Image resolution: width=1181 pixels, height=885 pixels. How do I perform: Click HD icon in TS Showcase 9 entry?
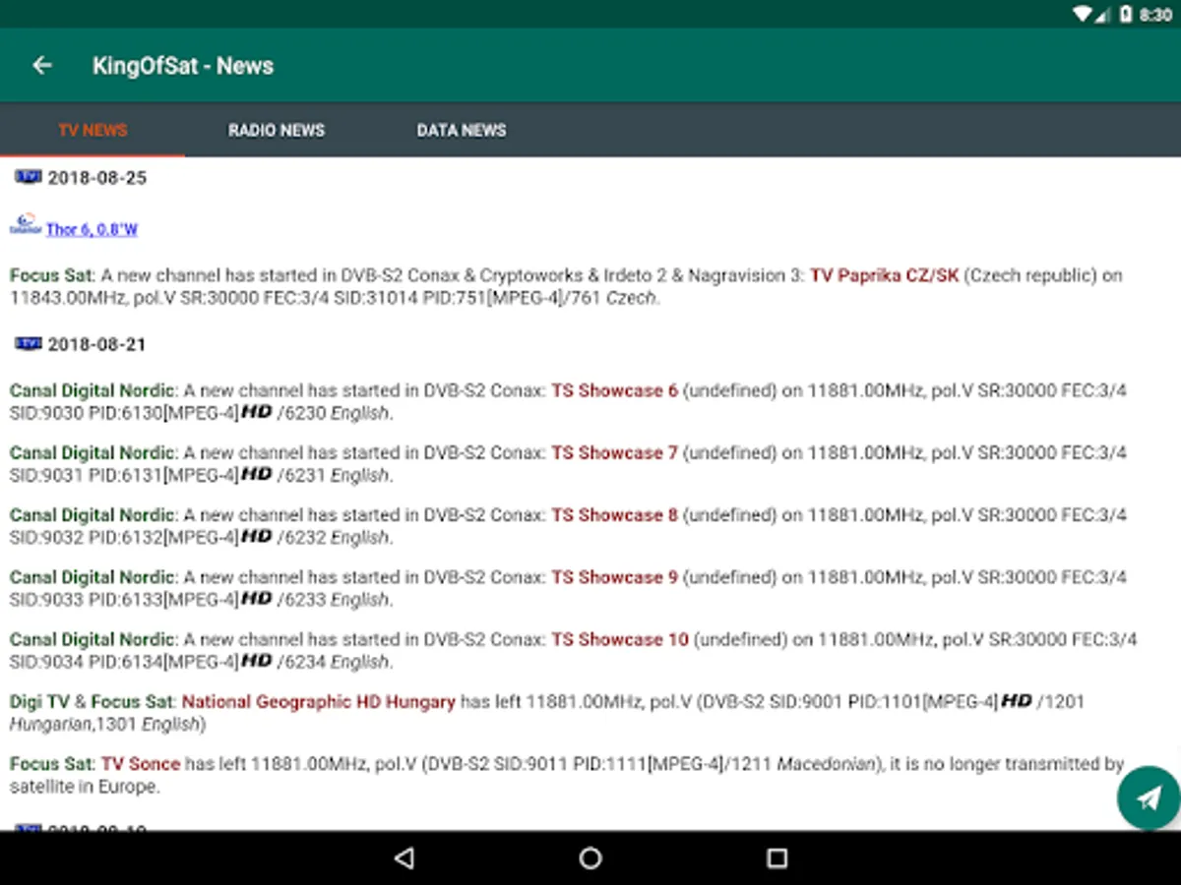click(257, 598)
